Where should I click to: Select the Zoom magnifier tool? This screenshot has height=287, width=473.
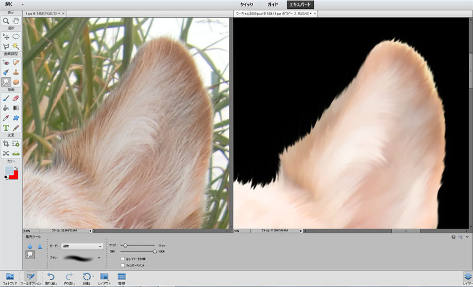coord(6,21)
